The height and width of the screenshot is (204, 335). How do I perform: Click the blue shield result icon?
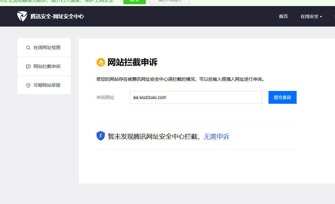point(101,136)
